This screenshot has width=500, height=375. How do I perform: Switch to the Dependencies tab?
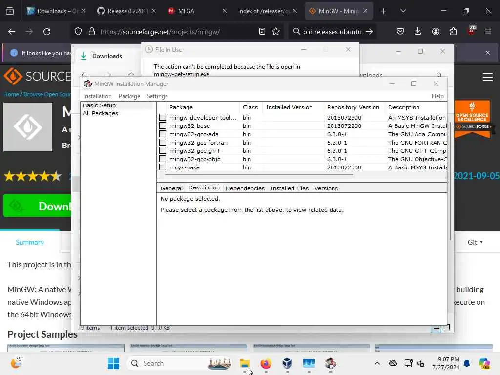tap(245, 188)
